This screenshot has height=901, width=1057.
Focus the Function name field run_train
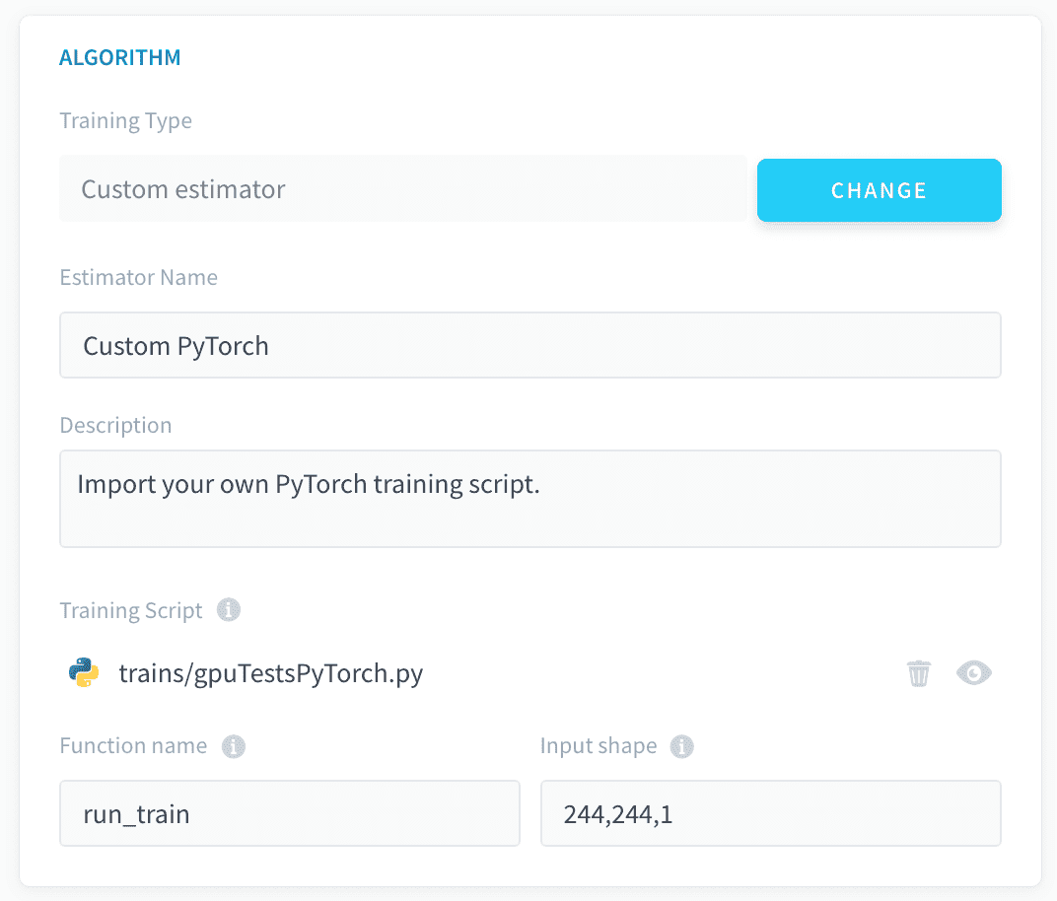click(x=290, y=813)
